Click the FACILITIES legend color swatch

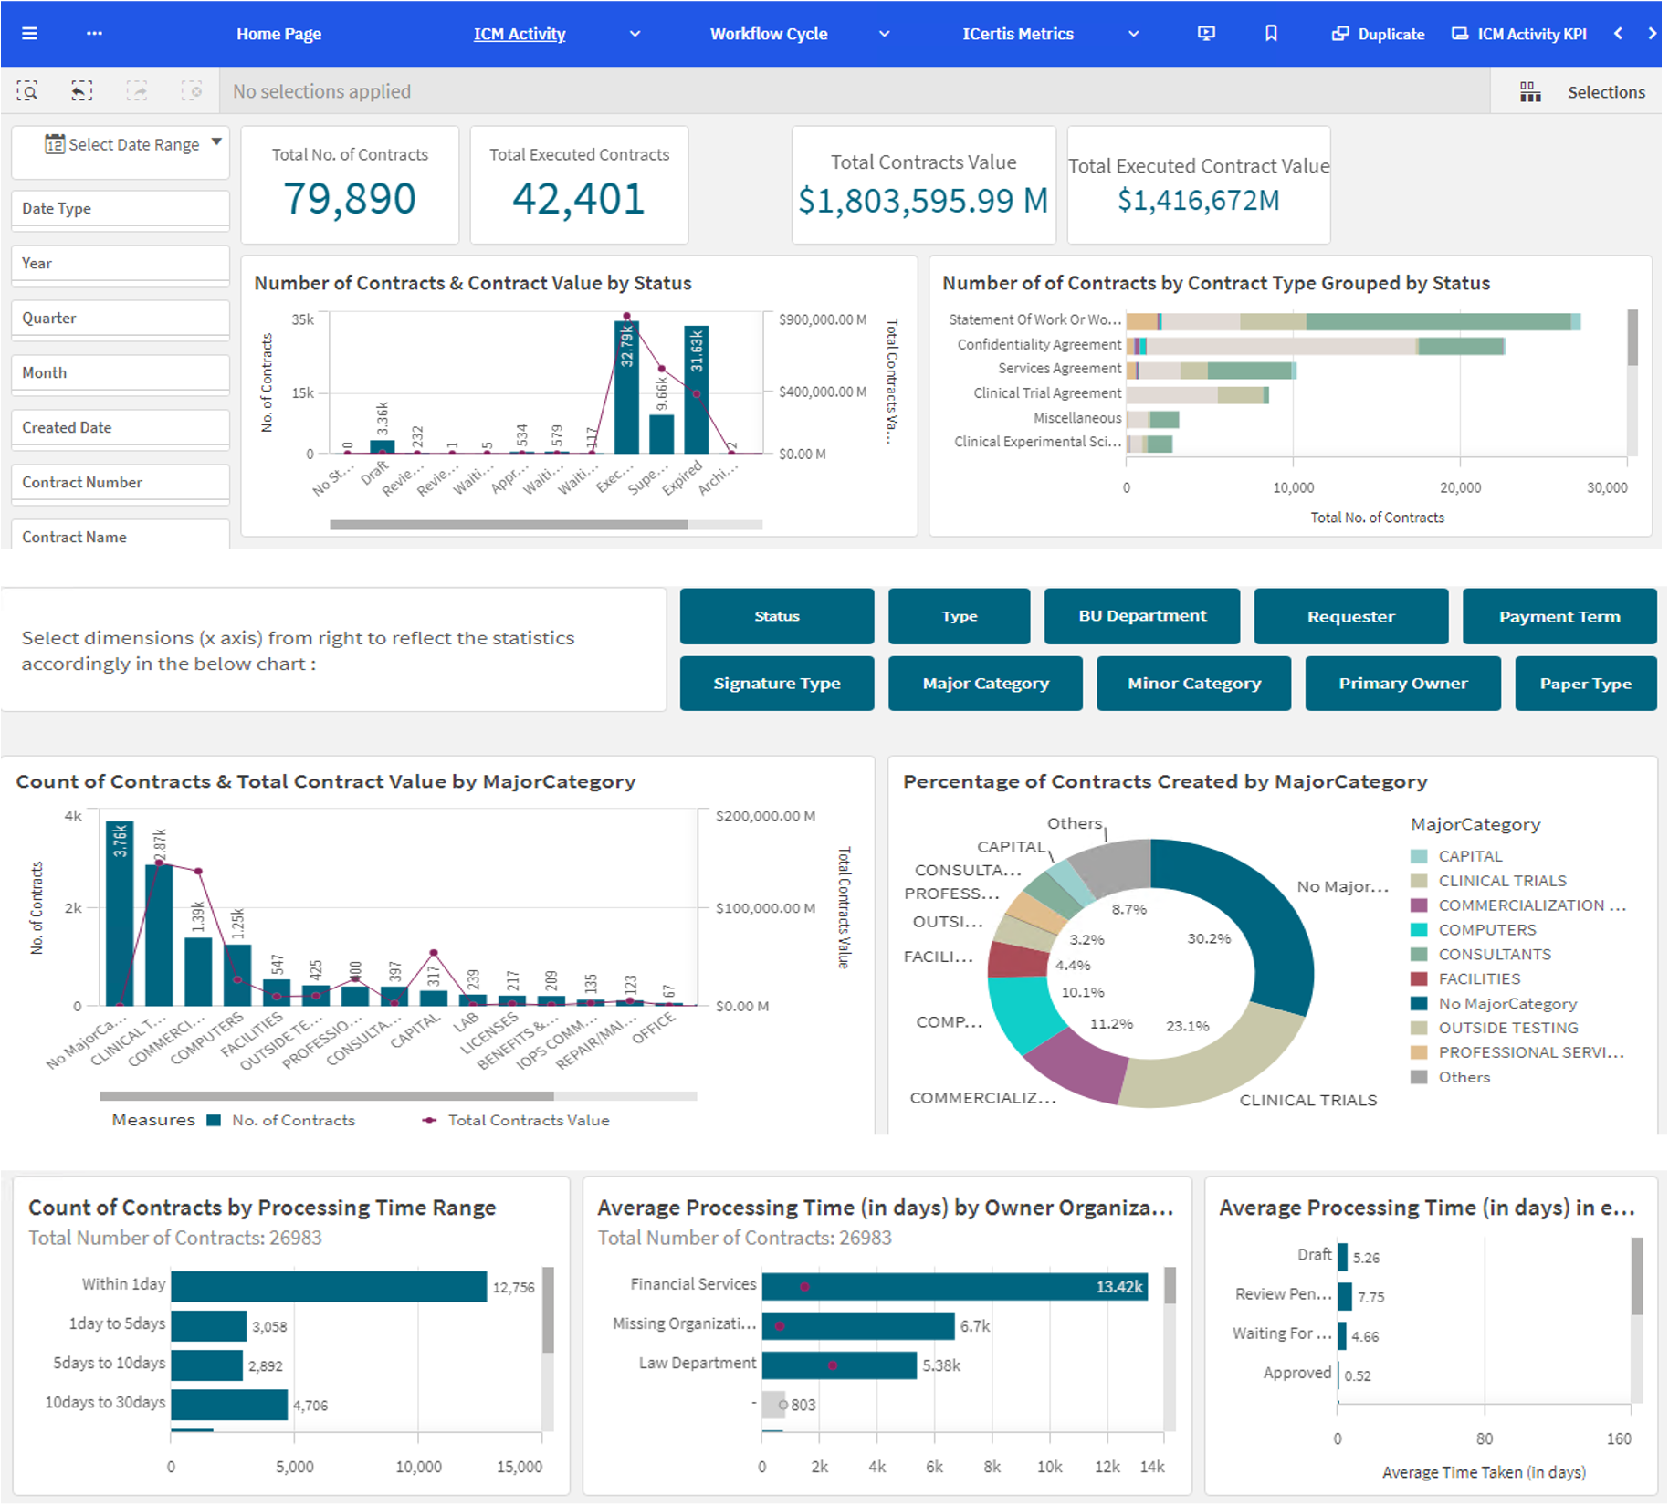point(1419,978)
